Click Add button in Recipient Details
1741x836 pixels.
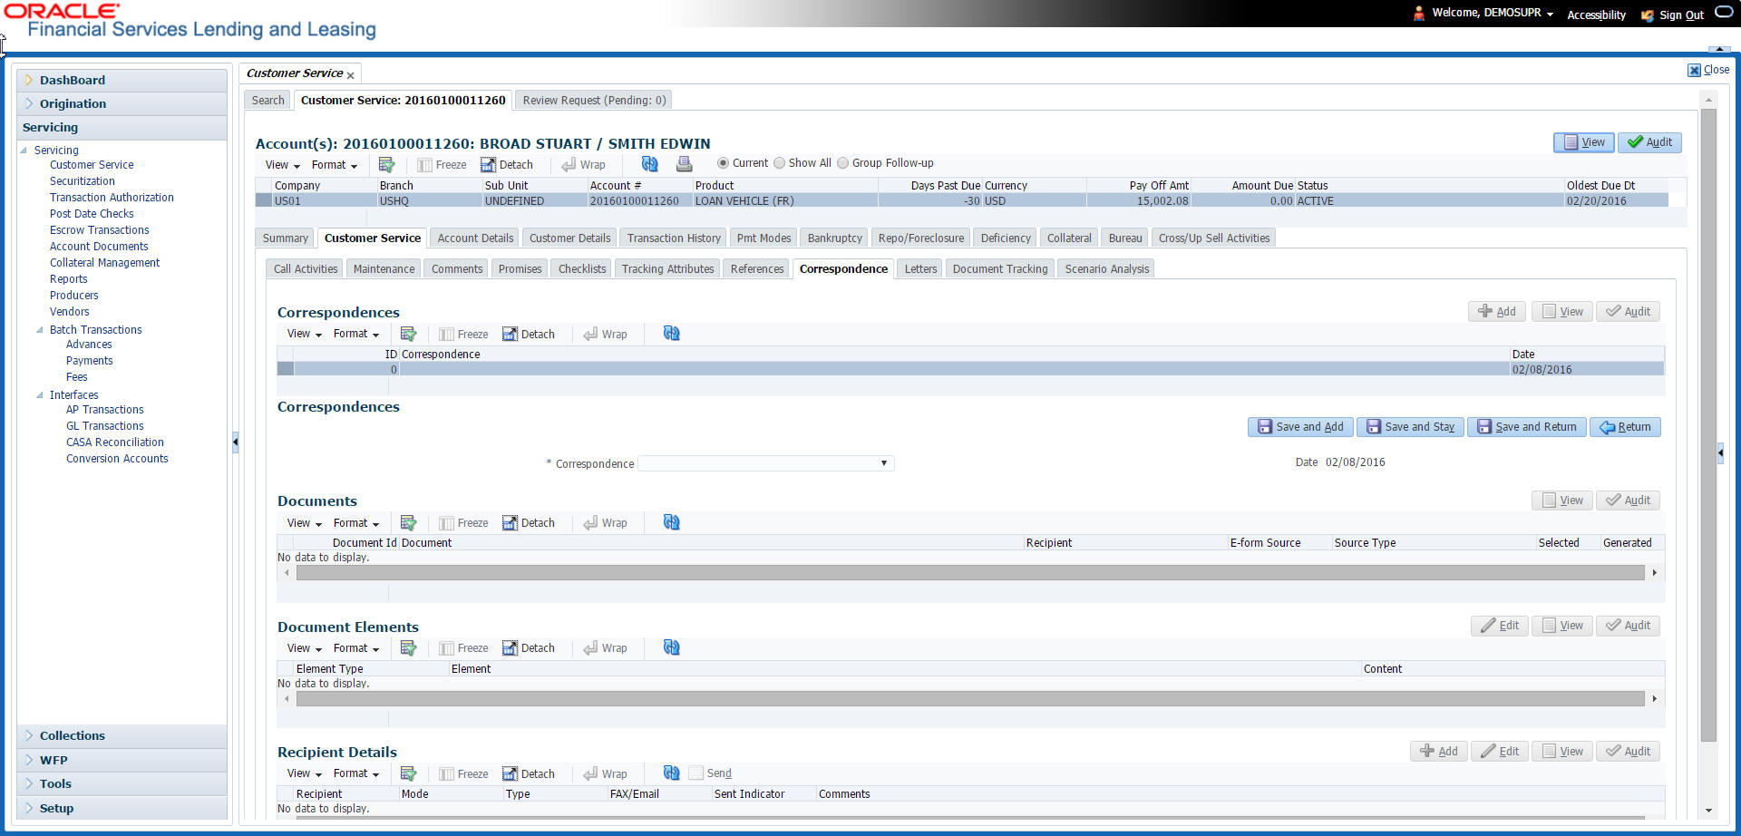(1439, 752)
